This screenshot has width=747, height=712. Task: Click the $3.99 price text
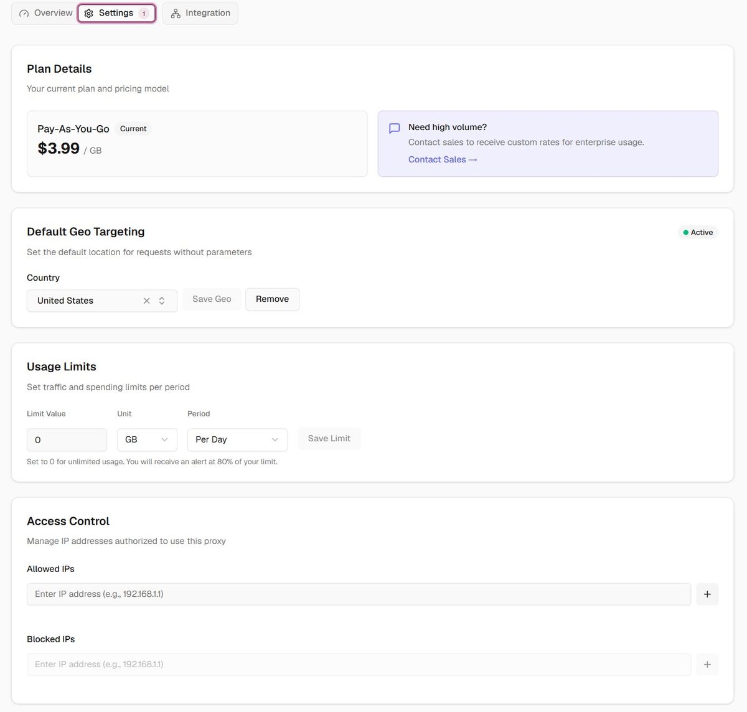click(59, 148)
